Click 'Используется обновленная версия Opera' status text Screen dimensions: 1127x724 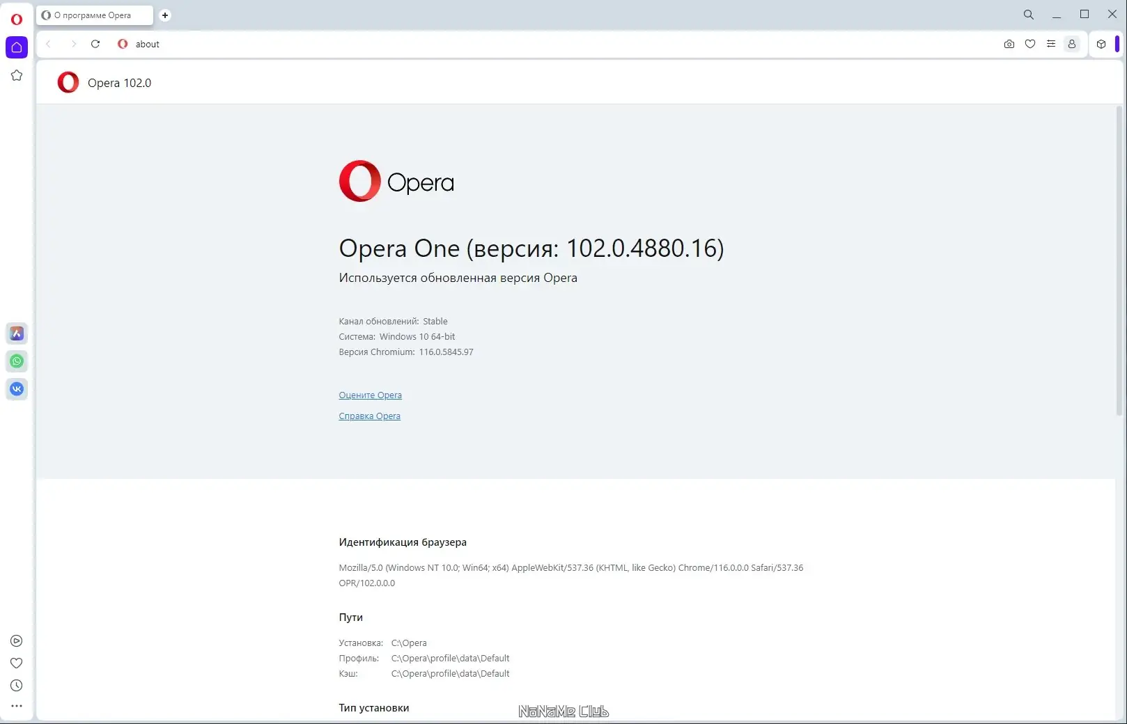pos(458,278)
